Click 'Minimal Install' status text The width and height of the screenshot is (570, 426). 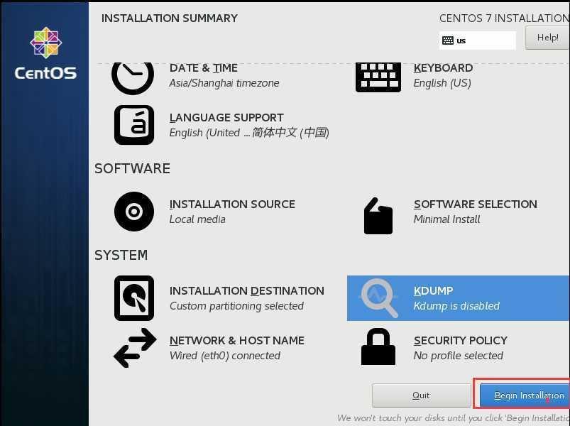(x=446, y=219)
